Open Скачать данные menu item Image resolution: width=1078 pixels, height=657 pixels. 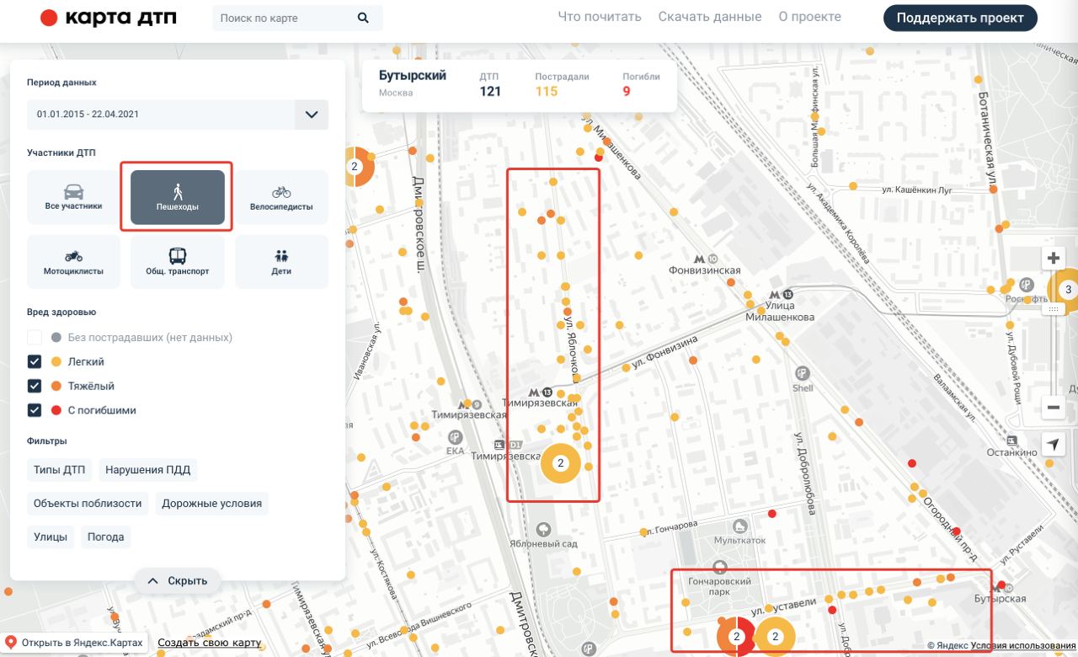(x=710, y=17)
